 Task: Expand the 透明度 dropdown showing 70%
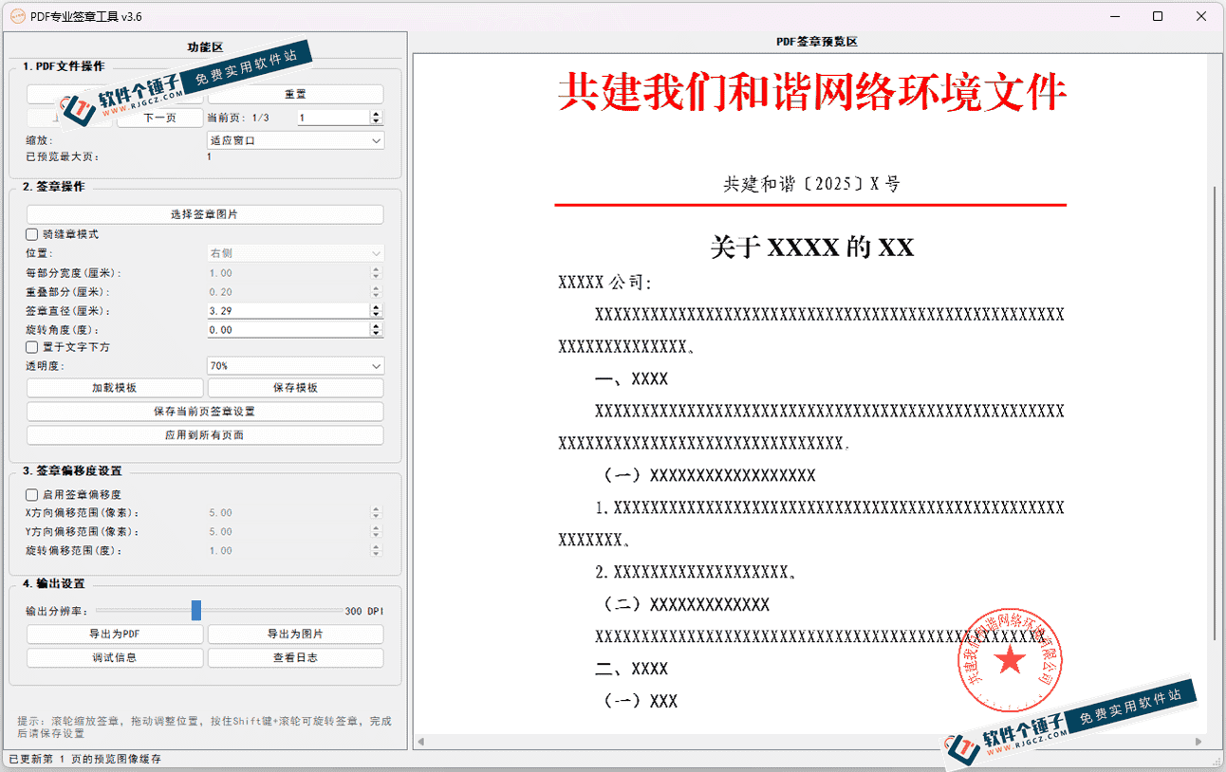[295, 366]
